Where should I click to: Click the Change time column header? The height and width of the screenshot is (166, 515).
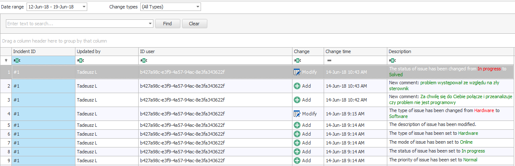pos(355,51)
